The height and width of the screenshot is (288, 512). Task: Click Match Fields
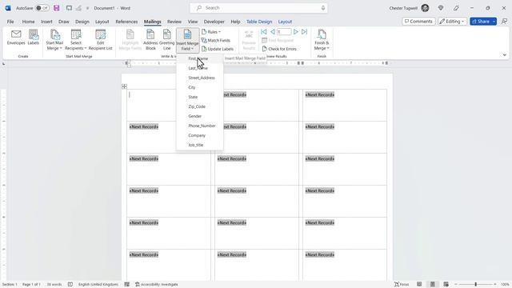pyautogui.click(x=216, y=41)
